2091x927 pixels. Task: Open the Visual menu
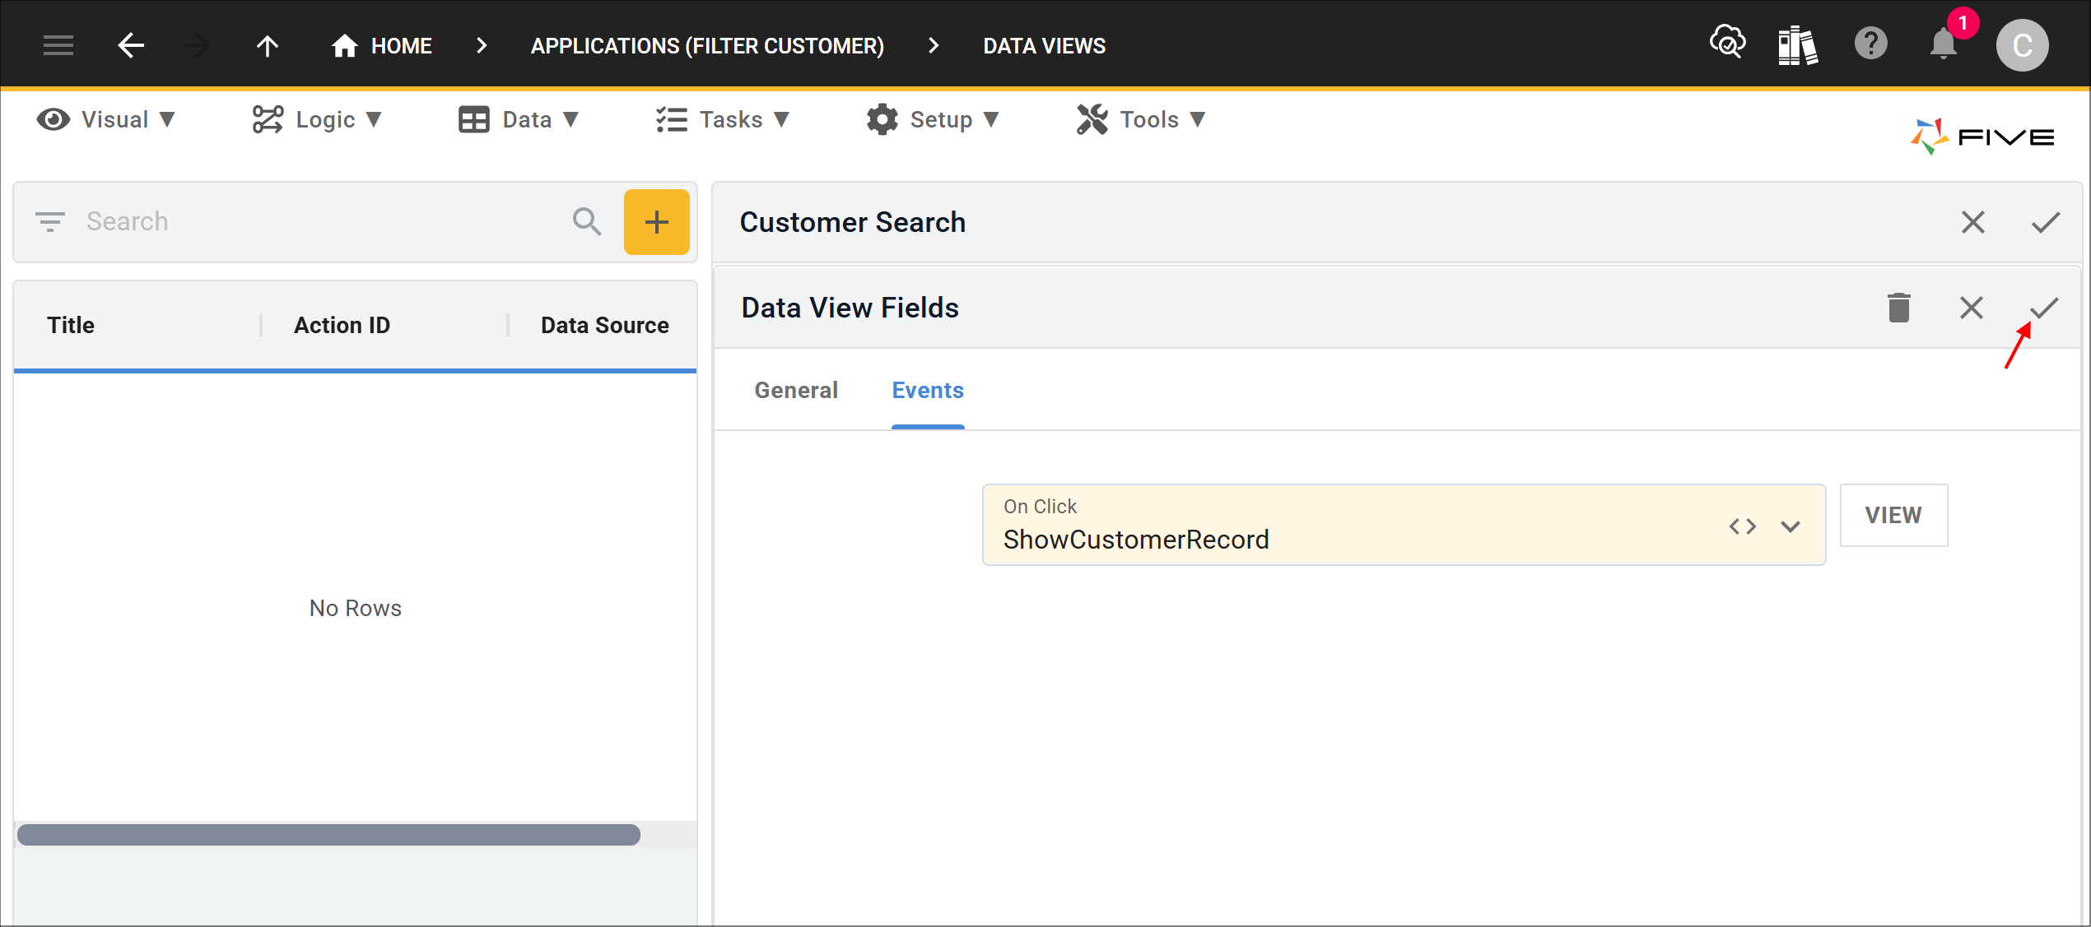tap(106, 120)
